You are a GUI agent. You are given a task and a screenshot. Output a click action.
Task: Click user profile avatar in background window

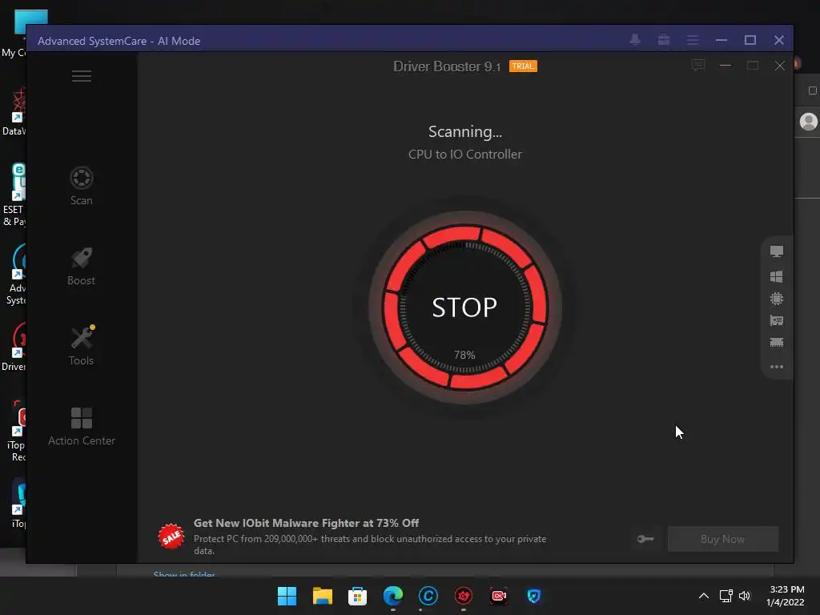(x=809, y=122)
